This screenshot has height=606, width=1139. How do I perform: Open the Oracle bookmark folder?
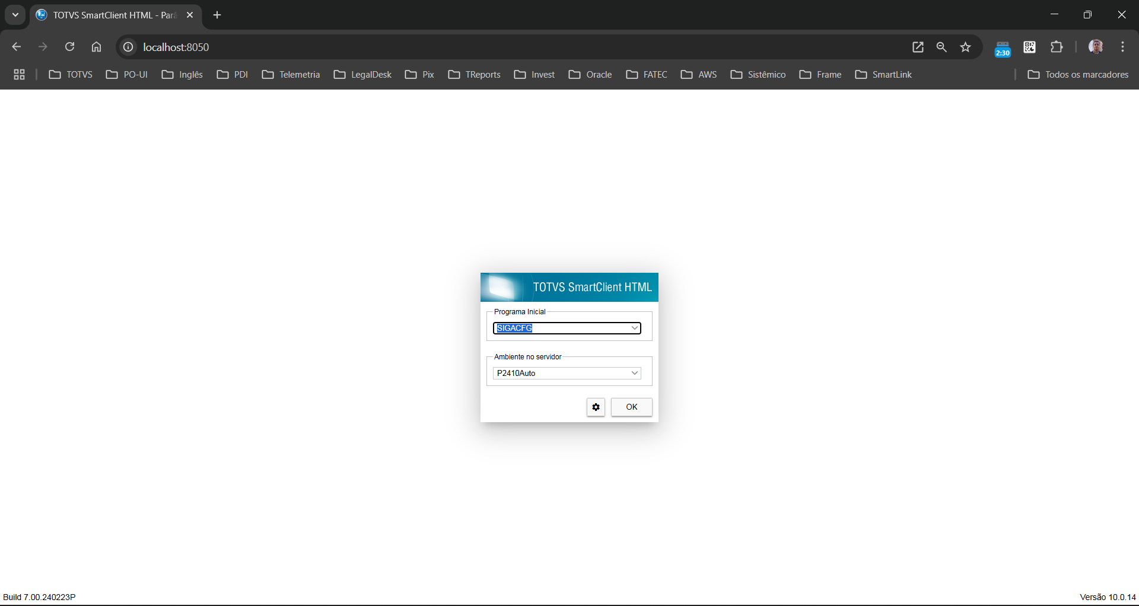tap(590, 74)
